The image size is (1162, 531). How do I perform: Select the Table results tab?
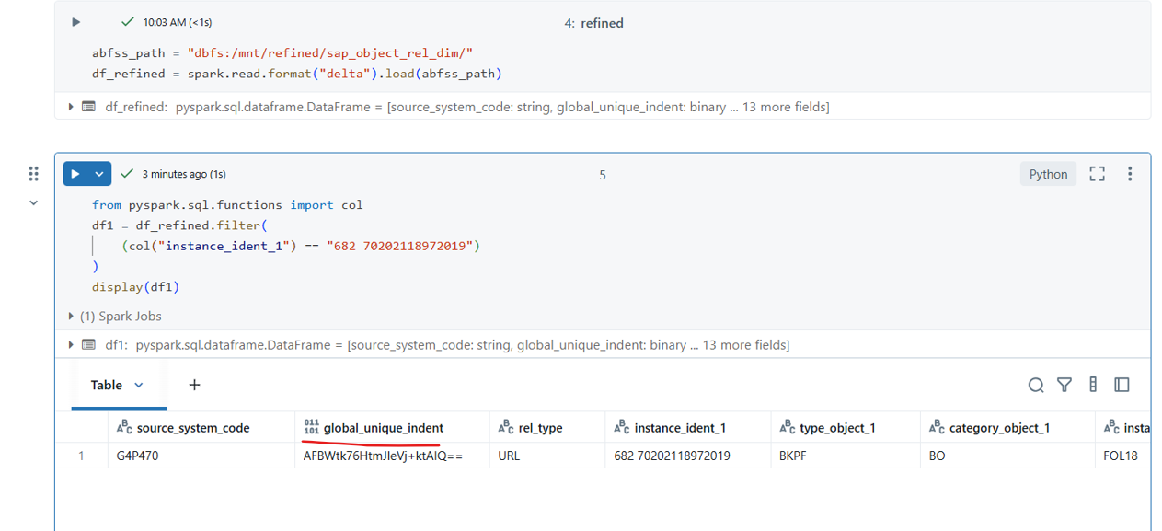pyautogui.click(x=107, y=385)
